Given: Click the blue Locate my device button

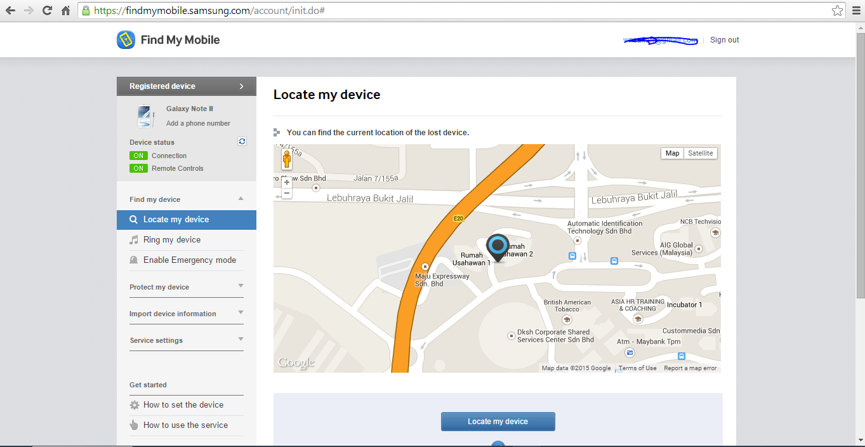Looking at the screenshot, I should click(x=498, y=422).
